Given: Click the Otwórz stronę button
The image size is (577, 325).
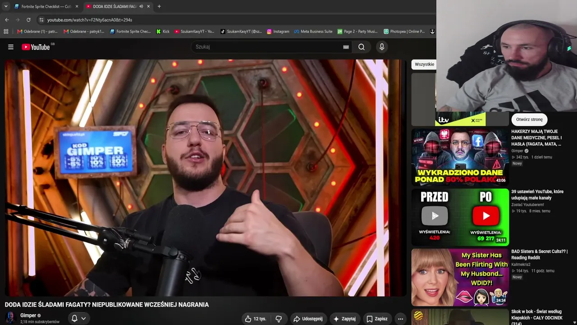Looking at the screenshot, I should pyautogui.click(x=529, y=120).
